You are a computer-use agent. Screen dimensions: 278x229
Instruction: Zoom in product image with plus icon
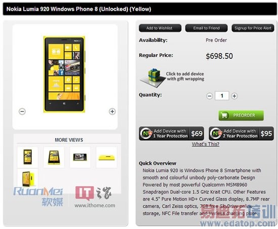coord(112,111)
